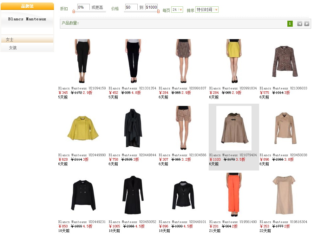This screenshot has width=314, height=237.
Task: Click price ￥1065 of long coat
Action: pyautogui.click(x=114, y=227)
